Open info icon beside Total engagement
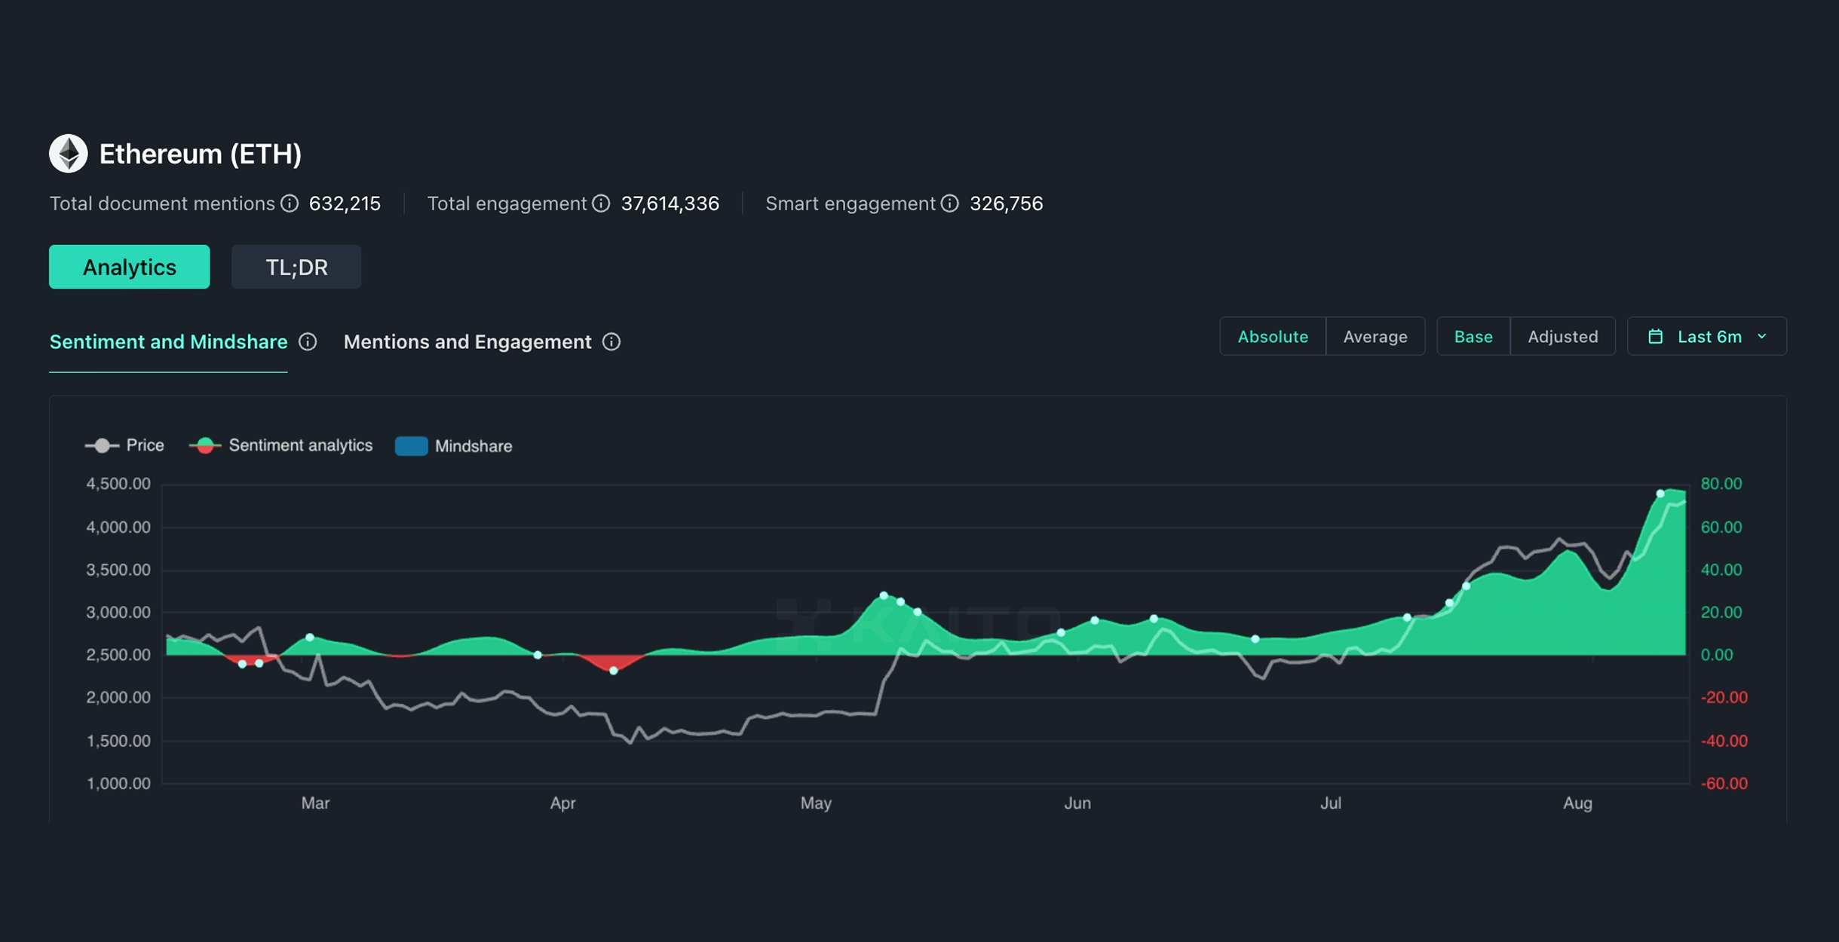 pyautogui.click(x=601, y=203)
